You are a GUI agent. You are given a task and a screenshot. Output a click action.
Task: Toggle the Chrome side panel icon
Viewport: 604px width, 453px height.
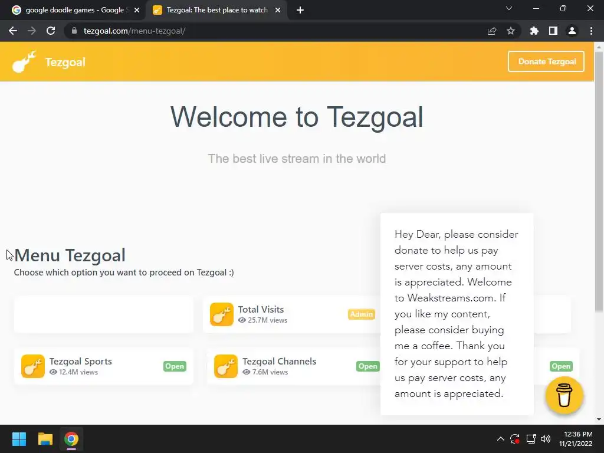pyautogui.click(x=553, y=31)
